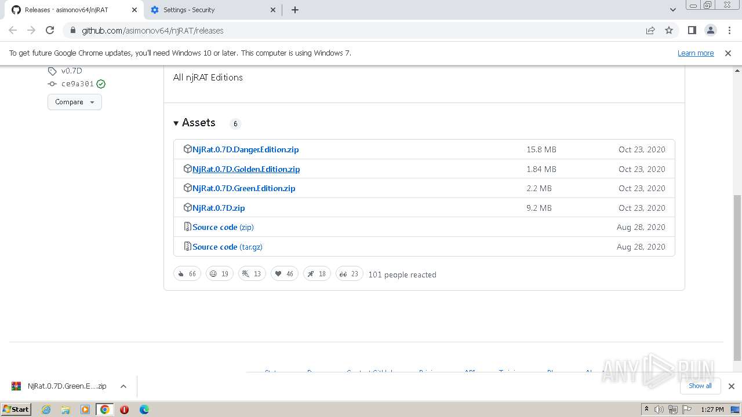The image size is (742, 417).
Task: Download NjRat.0.7D.Green.Edition.zip
Action: (244, 188)
